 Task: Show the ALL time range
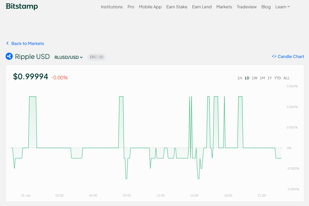287,78
